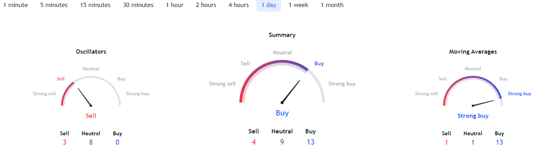Click the Strong buy rating under Moving Averages
Screen dimensions: 544x159
pos(473,115)
